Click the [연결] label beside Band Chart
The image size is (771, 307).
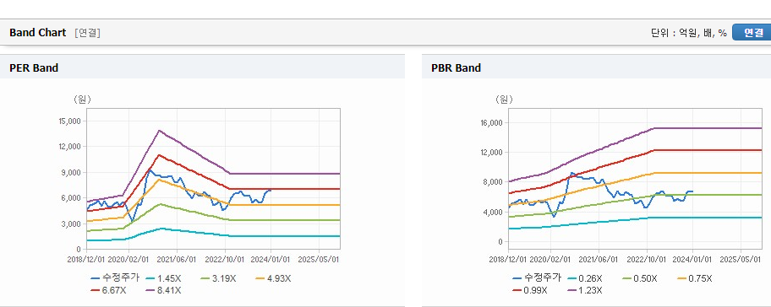pos(88,33)
